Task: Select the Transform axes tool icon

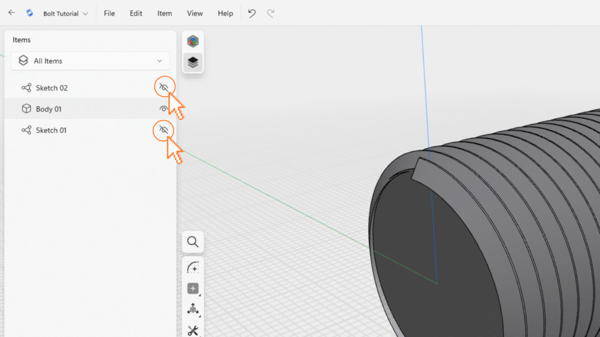Action: point(193,310)
